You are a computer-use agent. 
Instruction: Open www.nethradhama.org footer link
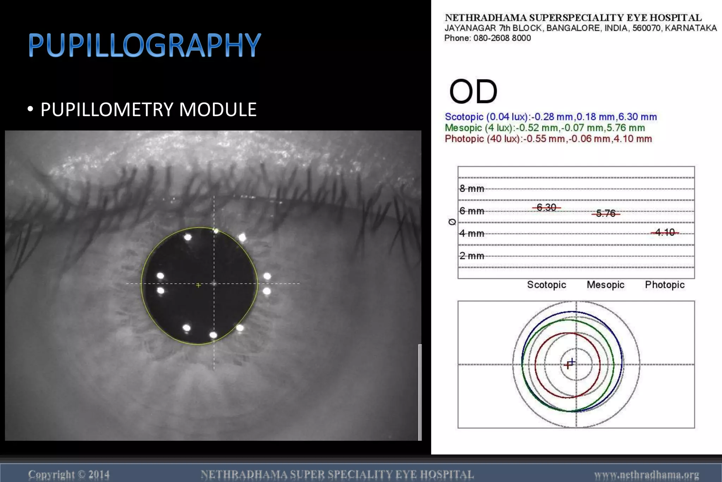pos(646,475)
